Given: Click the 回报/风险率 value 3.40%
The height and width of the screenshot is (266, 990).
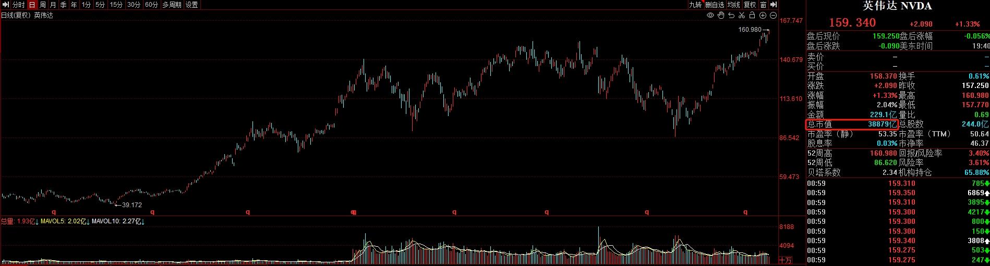Looking at the screenshot, I should 979,153.
